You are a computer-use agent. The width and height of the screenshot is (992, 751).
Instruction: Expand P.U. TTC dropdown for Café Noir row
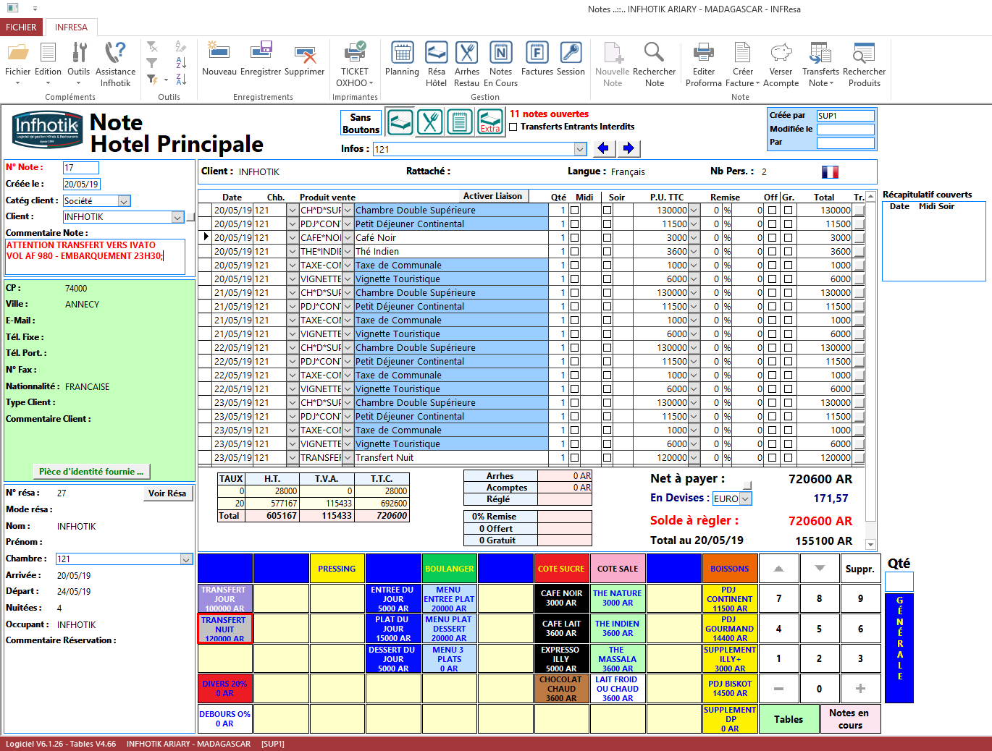click(x=694, y=237)
